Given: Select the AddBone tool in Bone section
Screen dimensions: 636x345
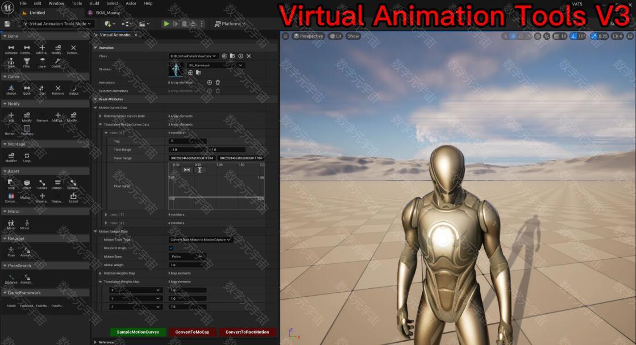Looking at the screenshot, I should pyautogui.click(x=11, y=50).
